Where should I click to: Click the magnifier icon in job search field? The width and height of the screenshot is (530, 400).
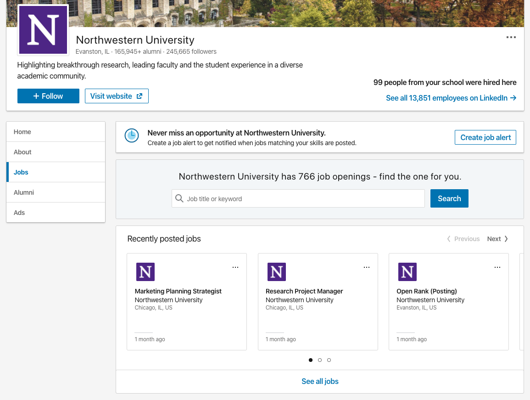pyautogui.click(x=179, y=198)
